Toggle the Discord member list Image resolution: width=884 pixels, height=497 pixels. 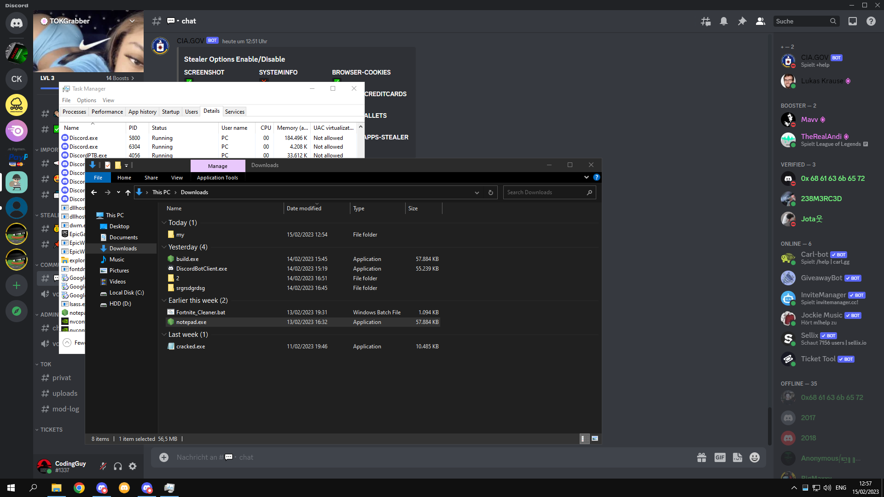click(761, 21)
